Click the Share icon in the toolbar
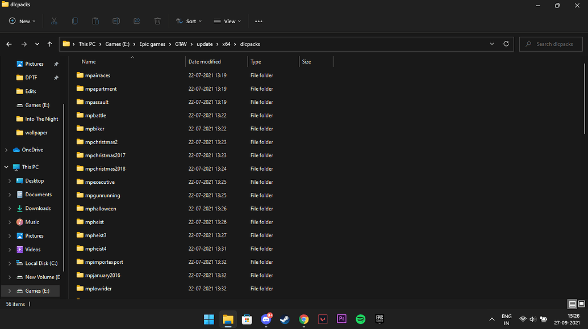The height and width of the screenshot is (329, 588). click(136, 21)
